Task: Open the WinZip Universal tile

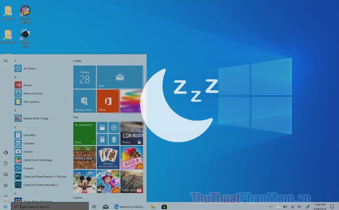Action: [85, 101]
